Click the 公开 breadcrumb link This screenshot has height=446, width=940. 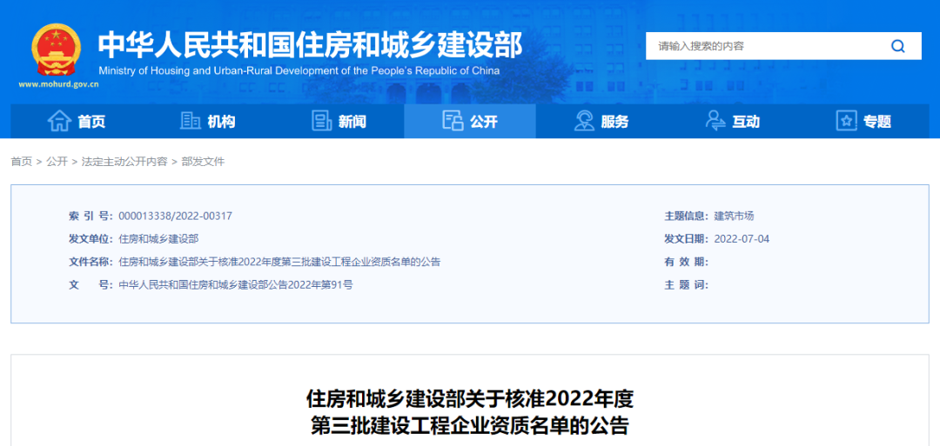(x=57, y=162)
